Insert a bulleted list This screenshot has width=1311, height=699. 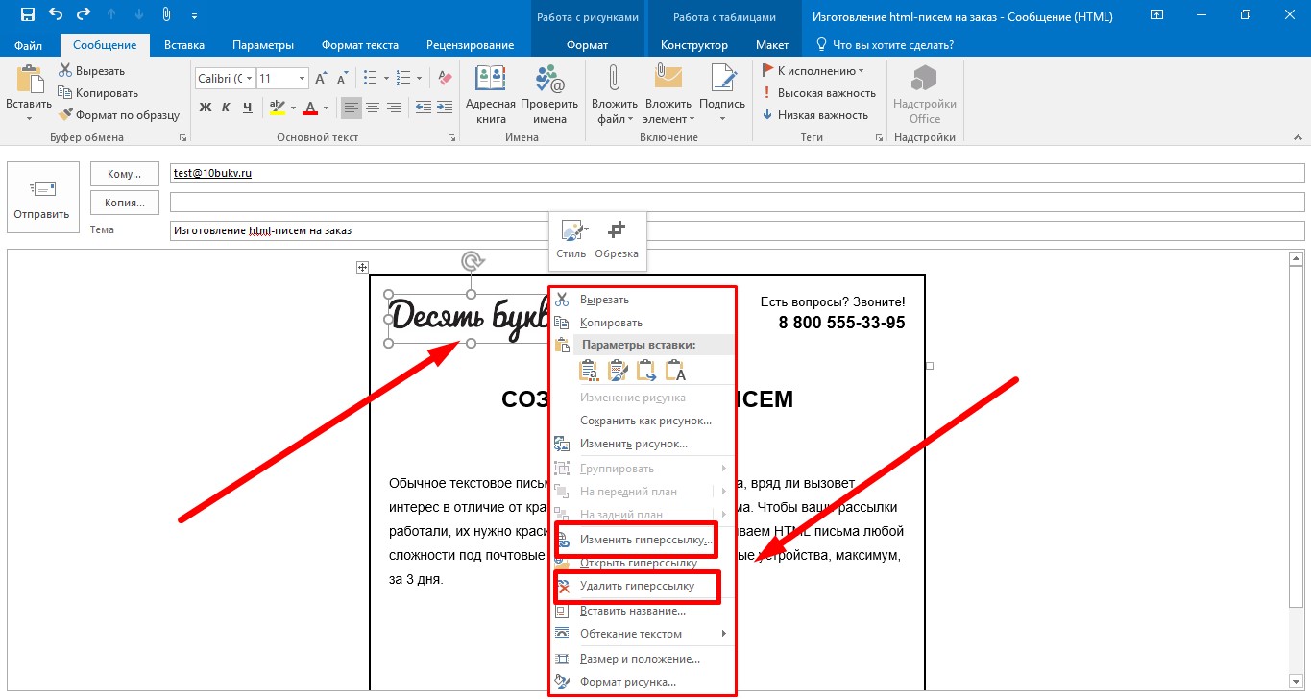tap(370, 79)
